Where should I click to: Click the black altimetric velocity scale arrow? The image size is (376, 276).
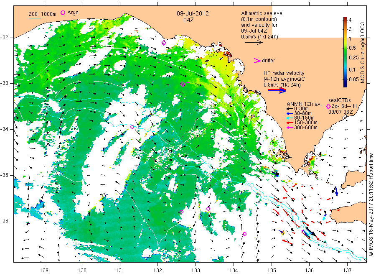click(254, 43)
